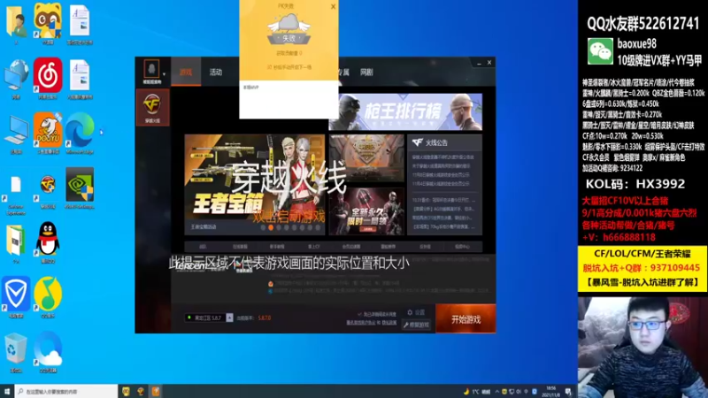Click the 修复游戏 wrench button

416,325
